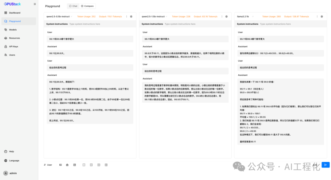The width and height of the screenshot is (331, 180).
Task: Click the Language globe icon
Action: coord(6,160)
